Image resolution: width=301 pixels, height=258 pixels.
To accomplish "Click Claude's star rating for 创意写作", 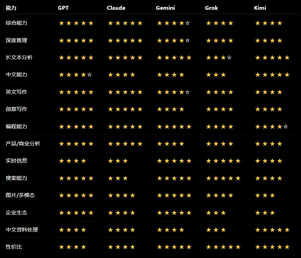I will [125, 109].
